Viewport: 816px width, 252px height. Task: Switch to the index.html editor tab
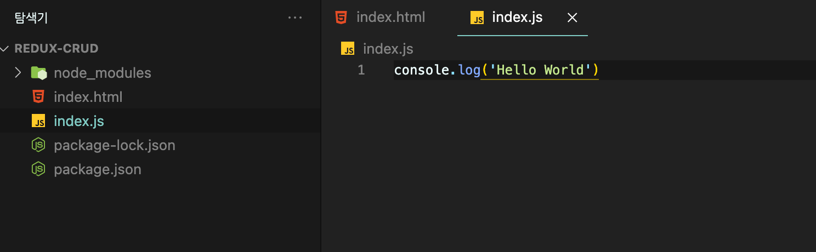point(390,18)
